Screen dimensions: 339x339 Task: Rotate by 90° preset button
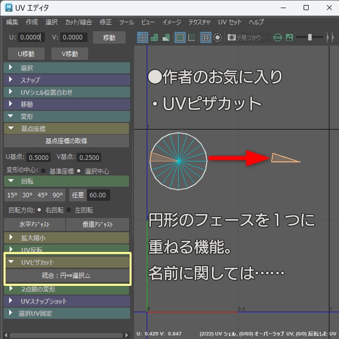(58, 195)
